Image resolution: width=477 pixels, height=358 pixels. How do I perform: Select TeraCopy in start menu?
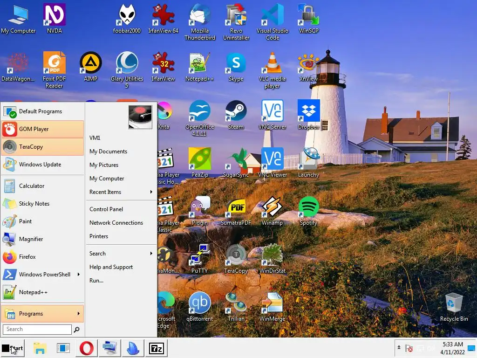point(42,147)
